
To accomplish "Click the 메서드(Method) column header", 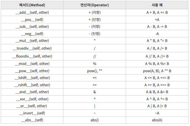I will click(32, 5).
